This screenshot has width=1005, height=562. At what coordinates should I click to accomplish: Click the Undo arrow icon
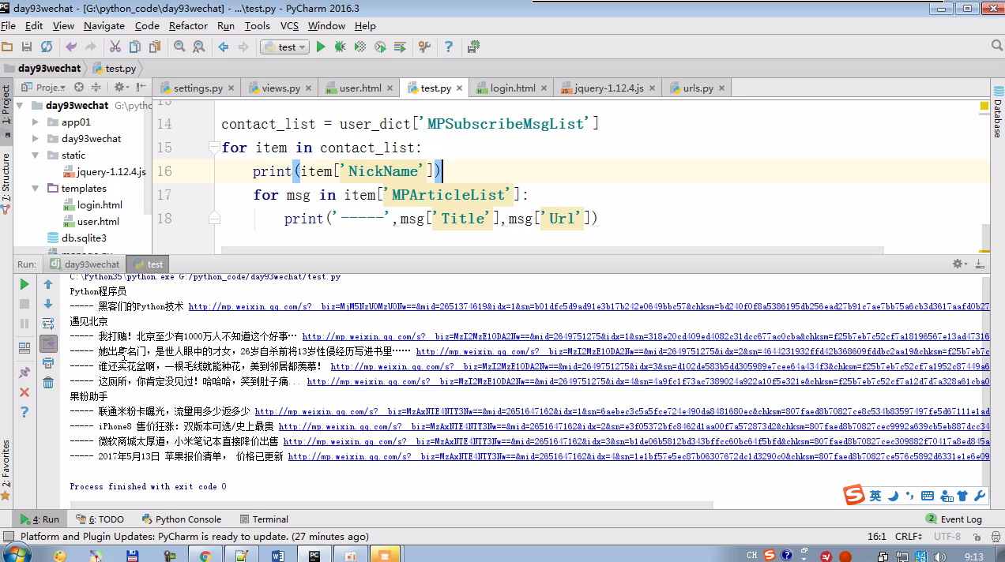coord(72,47)
